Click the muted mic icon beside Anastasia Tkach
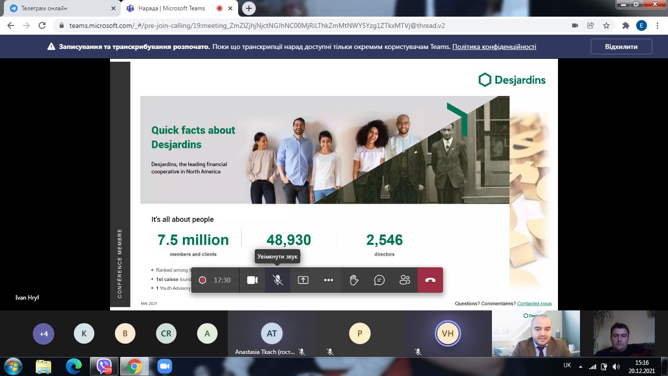The width and height of the screenshot is (668, 376). [x=302, y=352]
